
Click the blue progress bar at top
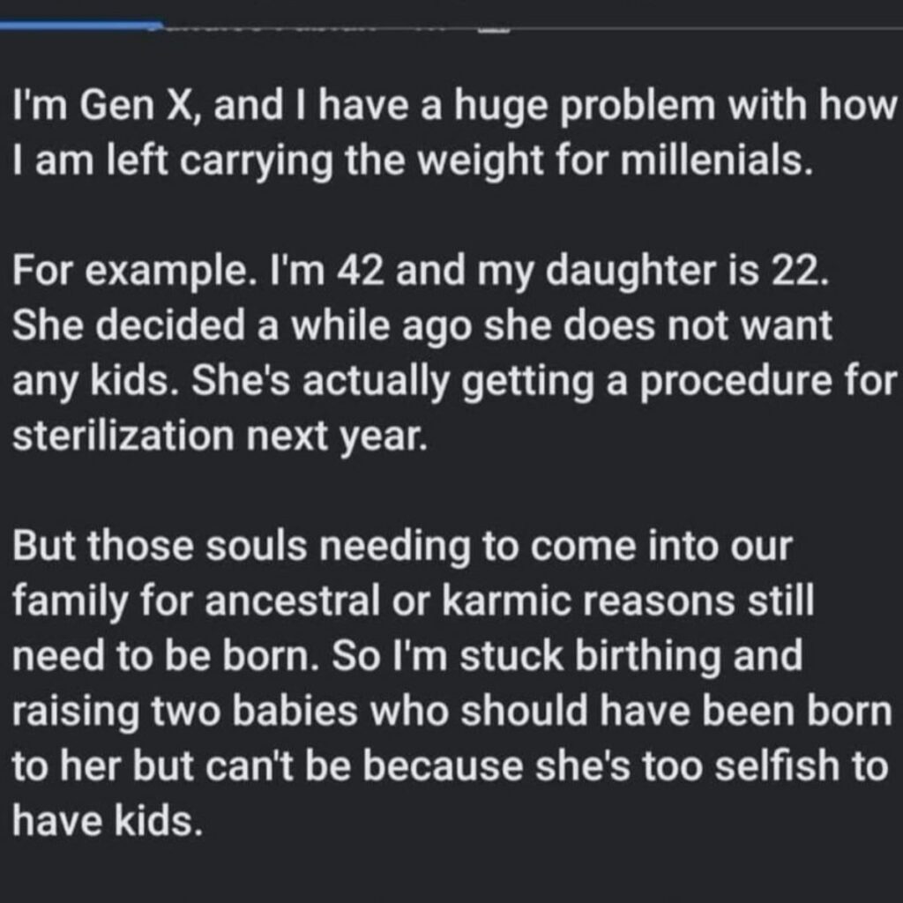81,24
